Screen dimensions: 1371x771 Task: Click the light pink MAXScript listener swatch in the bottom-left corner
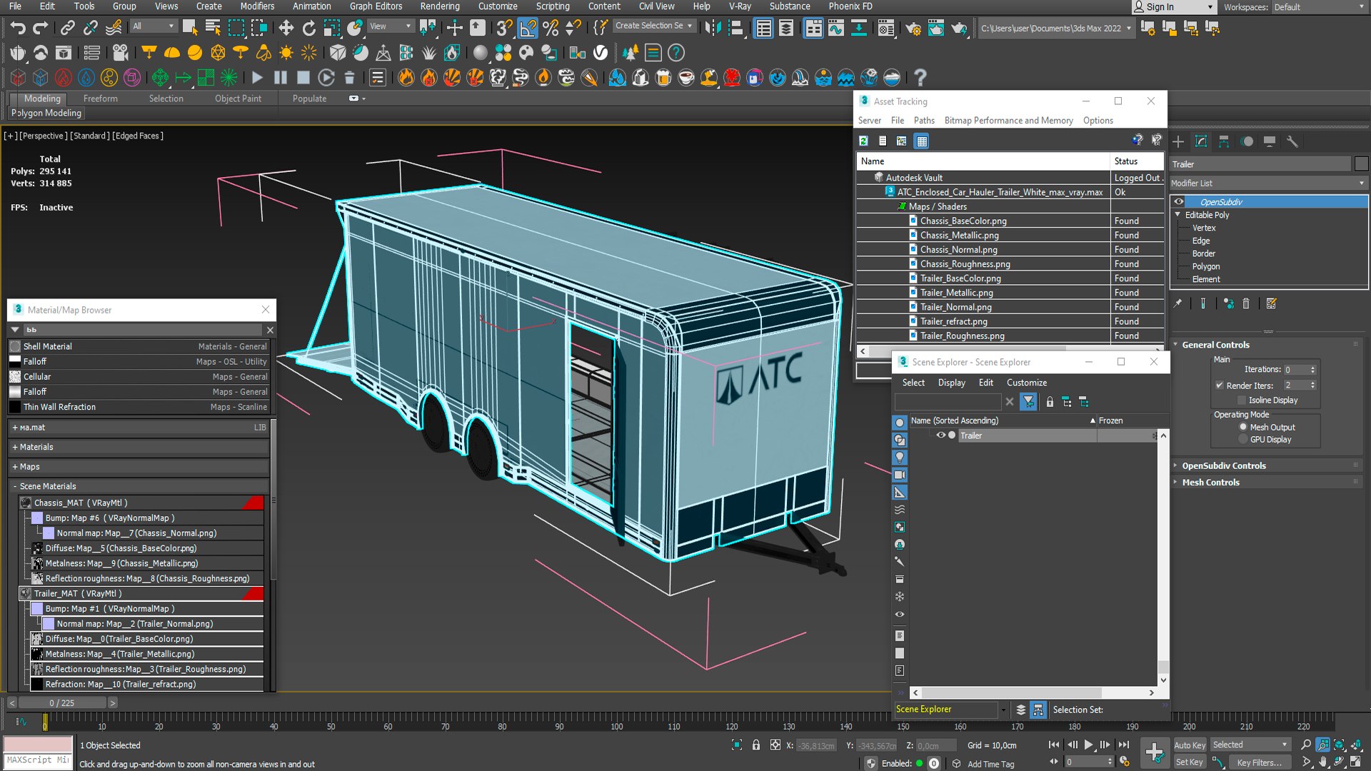pyautogui.click(x=38, y=745)
